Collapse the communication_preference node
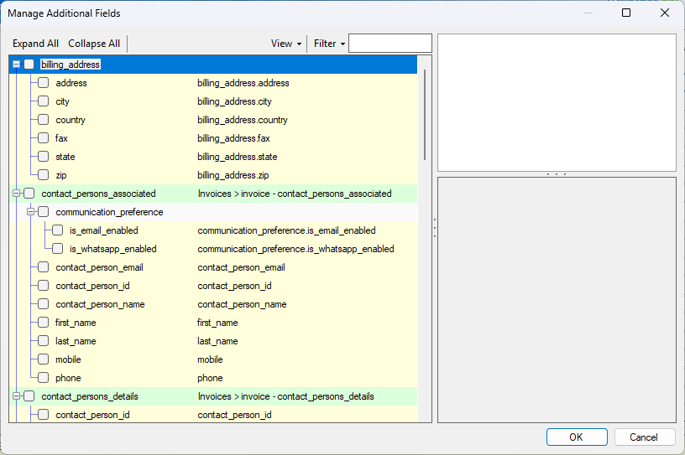 click(30, 212)
